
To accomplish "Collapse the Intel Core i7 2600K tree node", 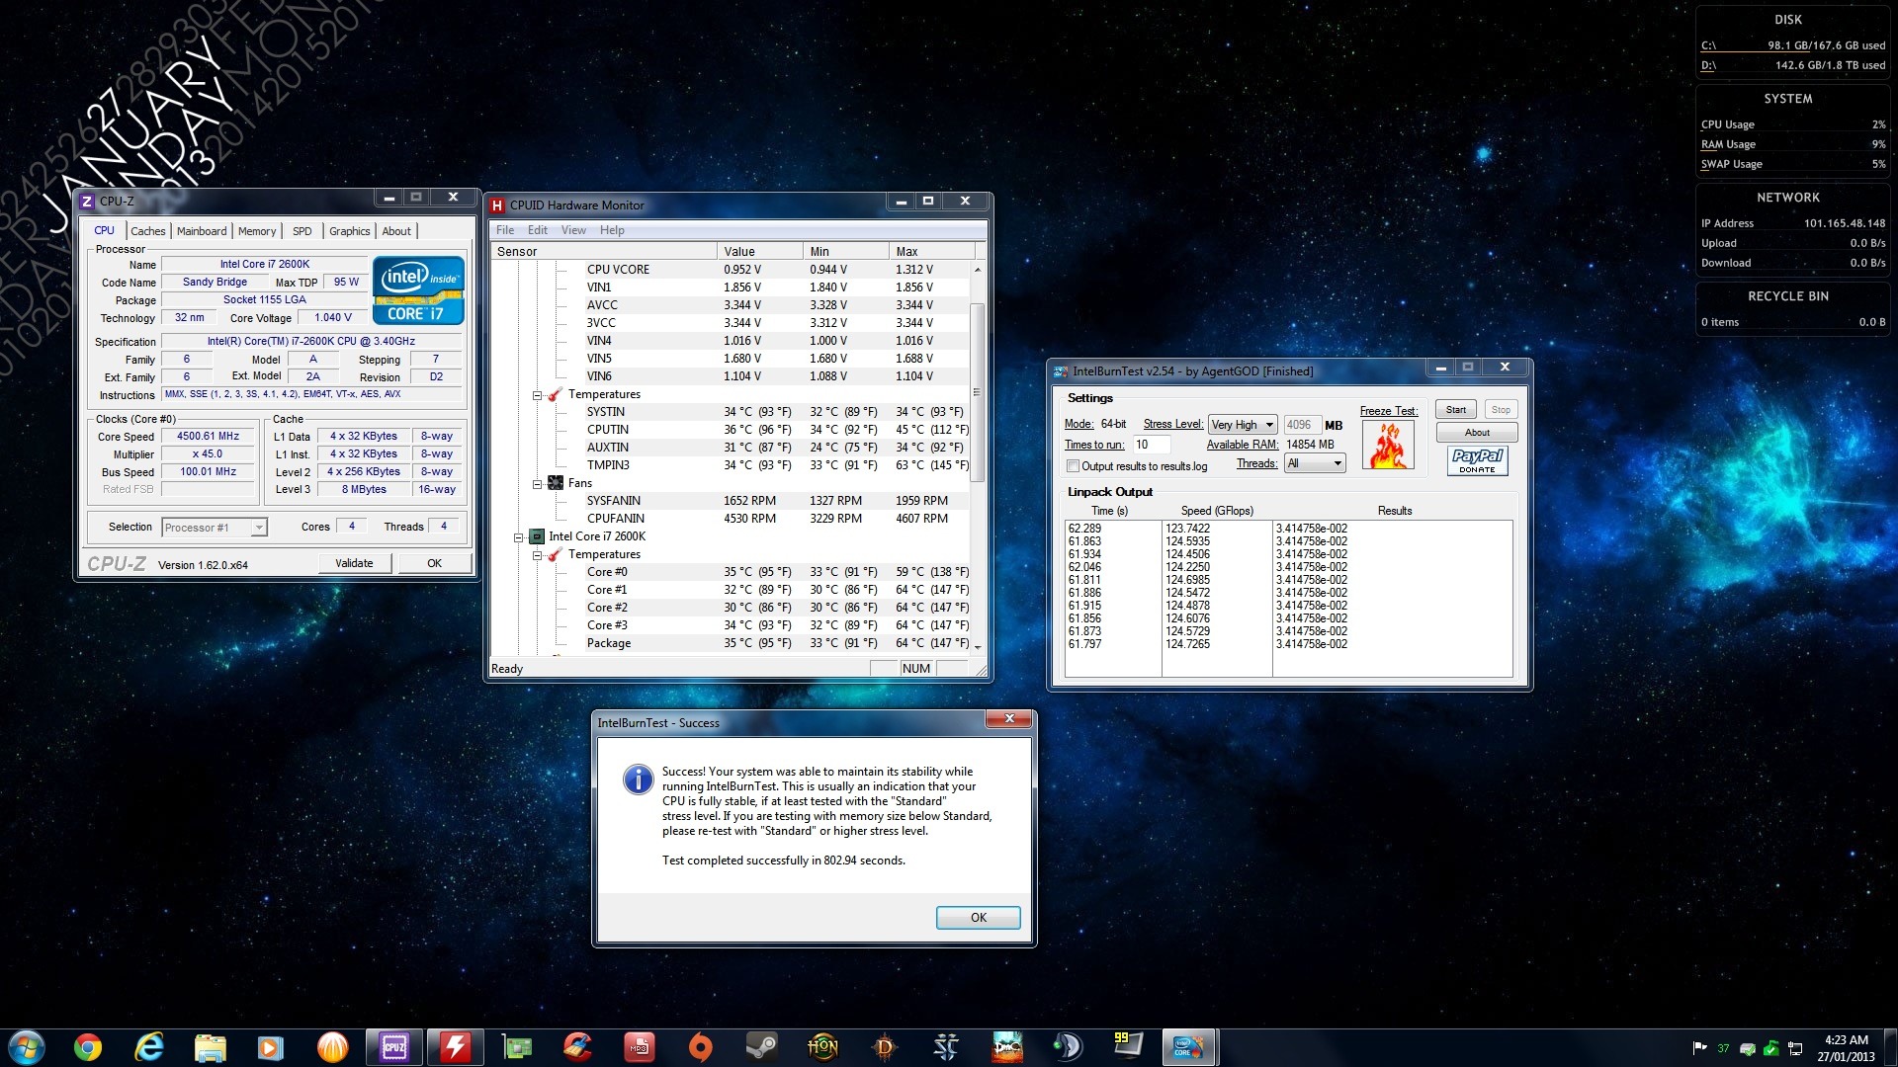I will (518, 537).
